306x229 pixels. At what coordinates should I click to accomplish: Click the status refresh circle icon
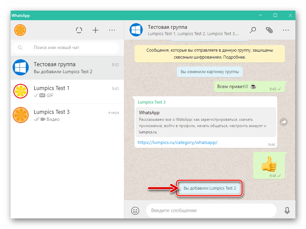click(x=79, y=30)
